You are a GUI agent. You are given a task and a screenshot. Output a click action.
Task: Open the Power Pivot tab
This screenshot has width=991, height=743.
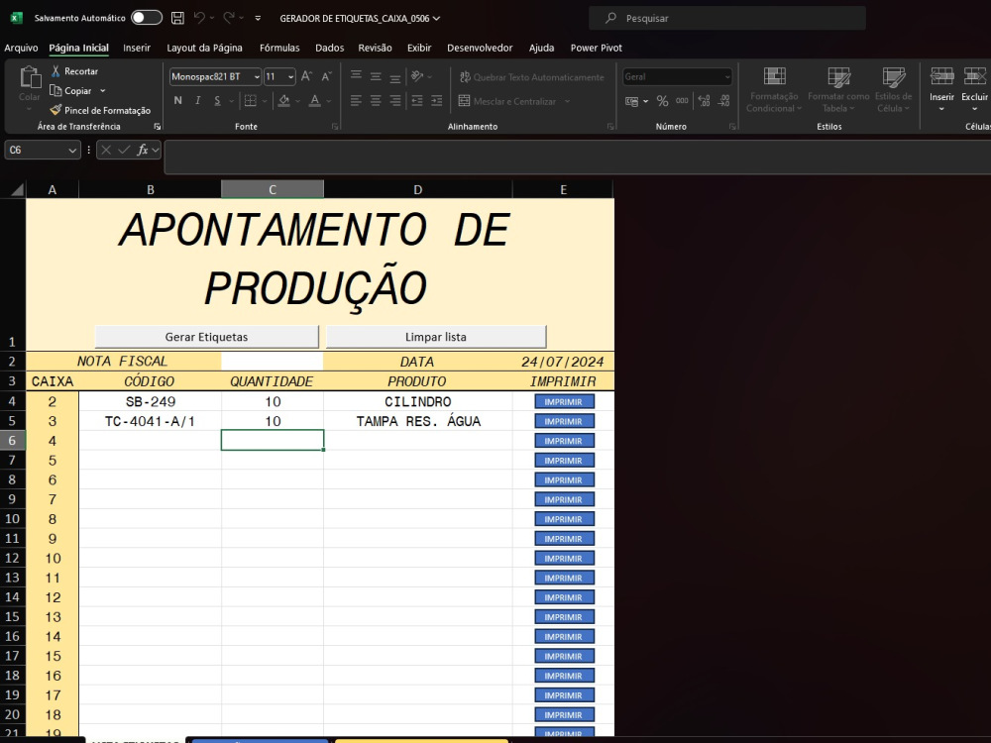(x=596, y=48)
